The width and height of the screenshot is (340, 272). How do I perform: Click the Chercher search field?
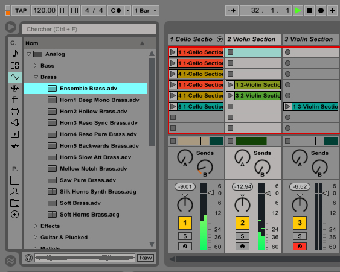[89, 29]
